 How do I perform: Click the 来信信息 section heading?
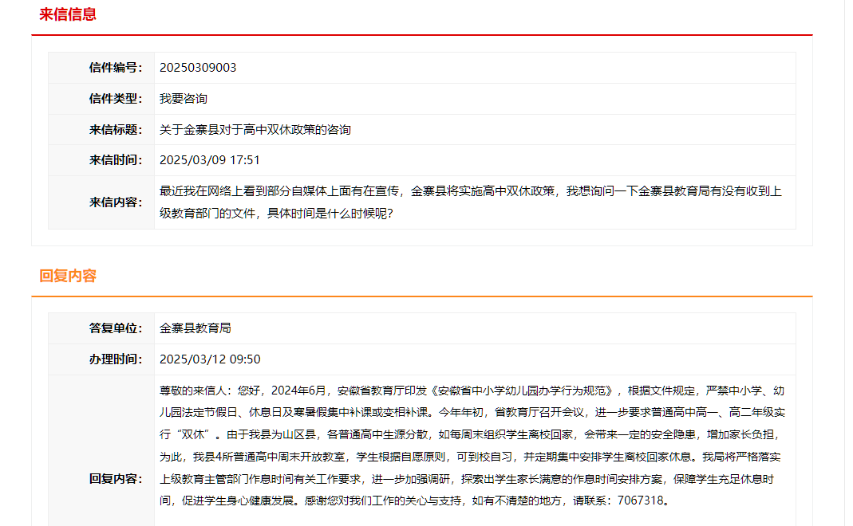point(68,14)
